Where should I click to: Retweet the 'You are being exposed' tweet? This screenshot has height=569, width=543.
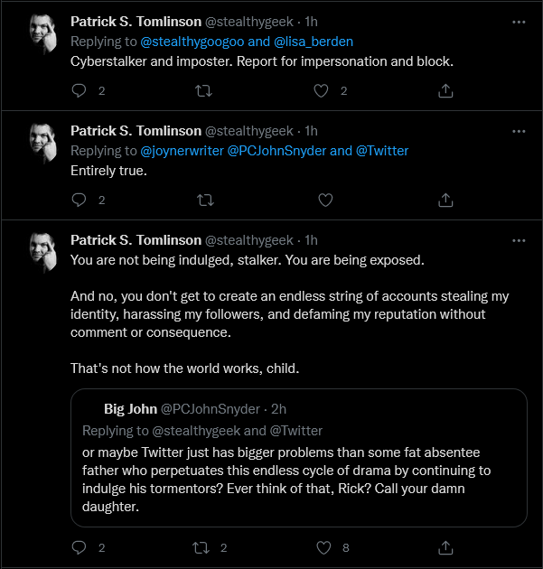(201, 547)
